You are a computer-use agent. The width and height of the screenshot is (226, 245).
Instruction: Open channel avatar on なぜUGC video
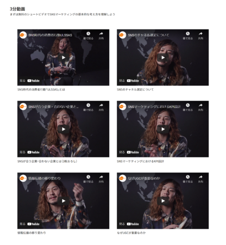tap(122, 178)
